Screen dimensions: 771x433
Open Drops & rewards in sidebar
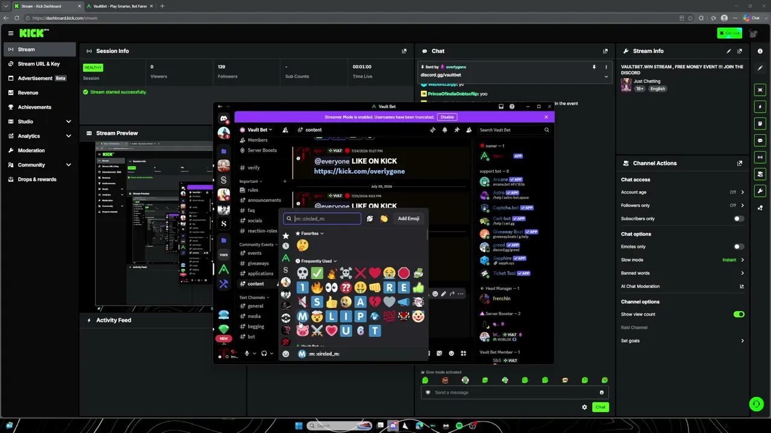(39, 179)
